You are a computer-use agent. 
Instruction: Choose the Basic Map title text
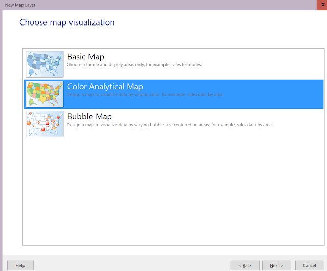click(86, 57)
